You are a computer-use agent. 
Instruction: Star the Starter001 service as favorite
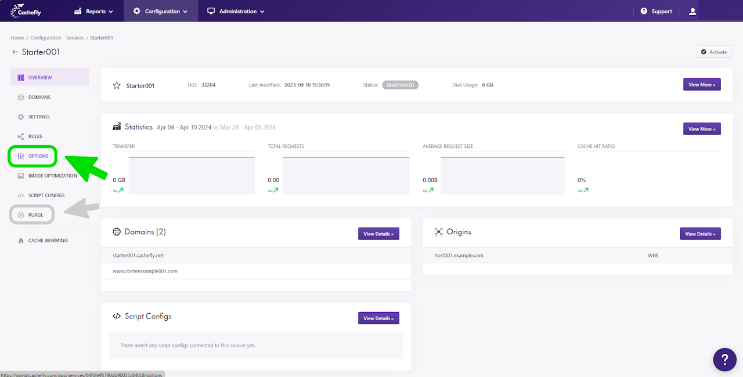(116, 85)
